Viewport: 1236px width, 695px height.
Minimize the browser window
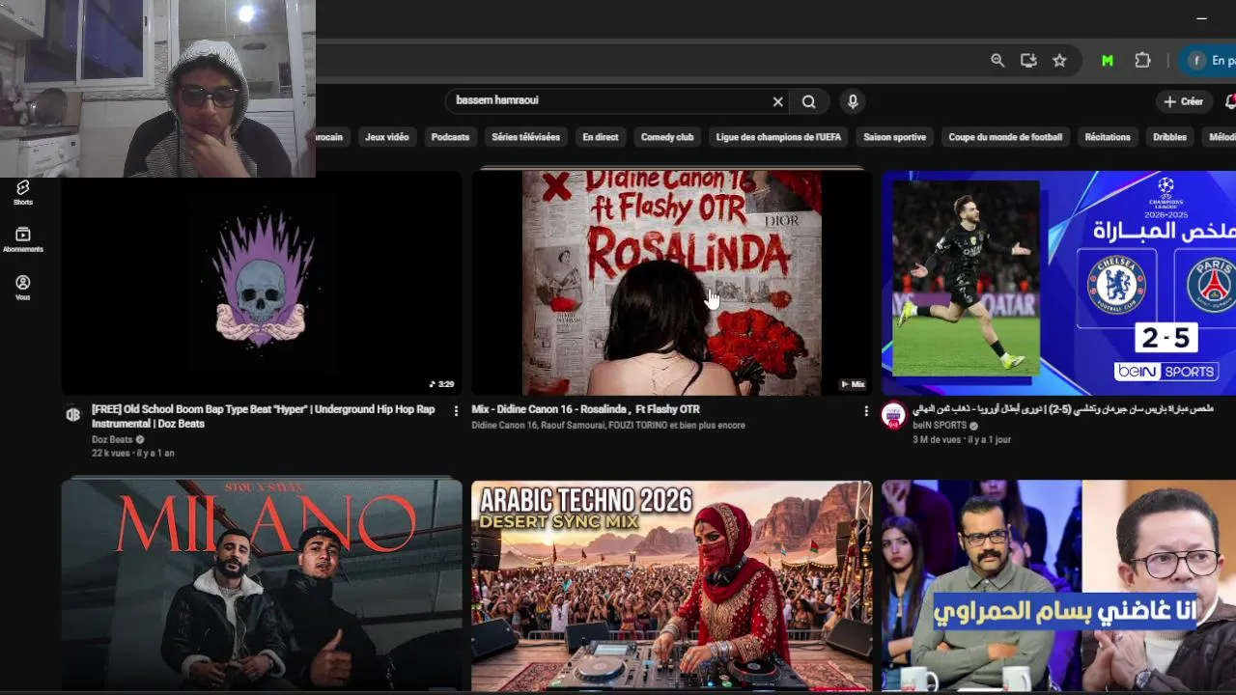point(1201,17)
